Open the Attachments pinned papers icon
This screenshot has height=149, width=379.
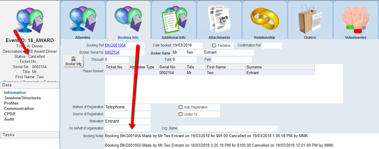(219, 19)
